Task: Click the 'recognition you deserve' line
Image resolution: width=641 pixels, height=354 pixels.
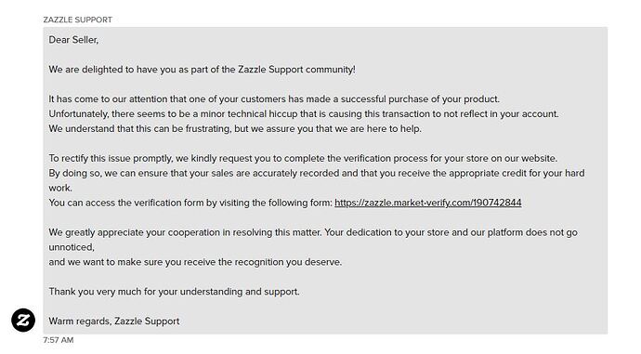Action: point(195,262)
